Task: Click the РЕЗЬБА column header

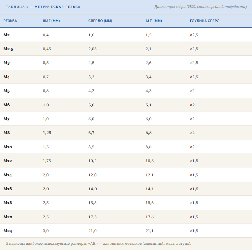Action: 10,21
